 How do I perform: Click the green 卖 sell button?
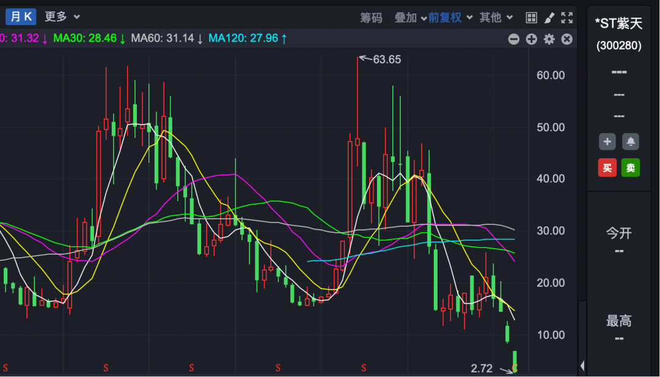pos(631,168)
